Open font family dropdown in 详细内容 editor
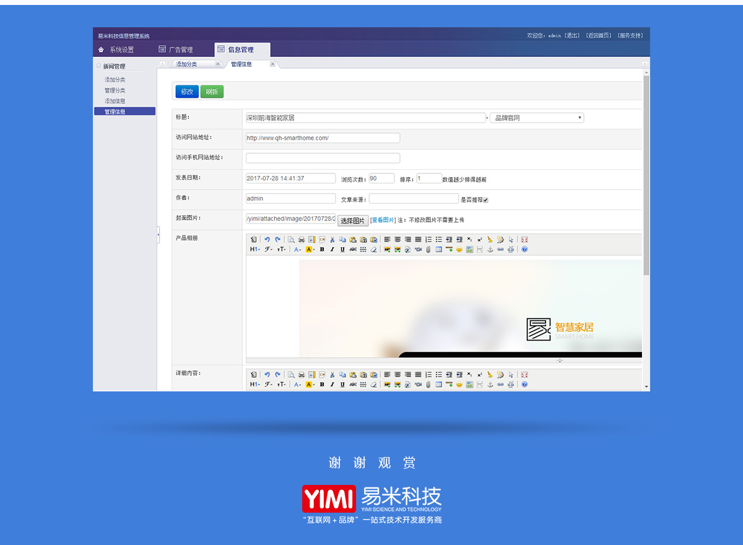Image resolution: width=743 pixels, height=545 pixels. coord(269,385)
